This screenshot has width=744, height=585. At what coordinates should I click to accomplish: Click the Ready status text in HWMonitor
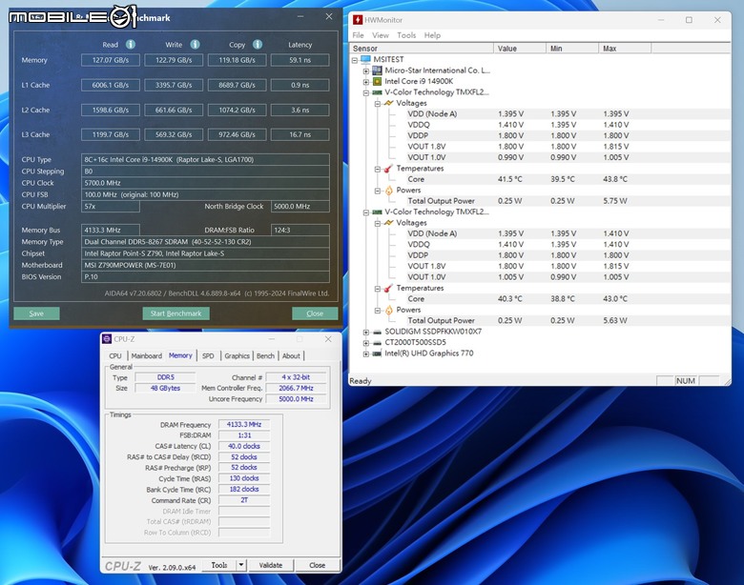361,381
